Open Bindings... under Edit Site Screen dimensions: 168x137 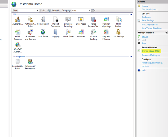(x=146, y=17)
